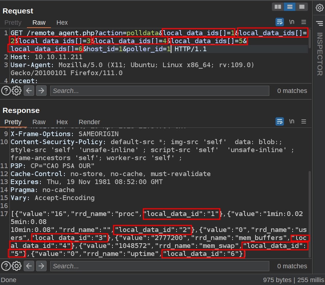The height and width of the screenshot is (285, 325).
Task: Toggle word wrap in Response viewer
Action: [x=280, y=121]
